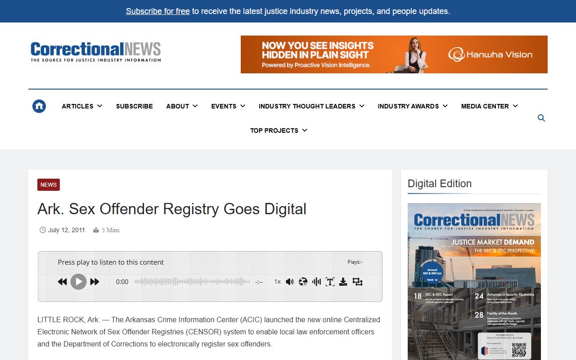Download the audio file
Viewport: 576px width, 360px height.
click(x=343, y=282)
